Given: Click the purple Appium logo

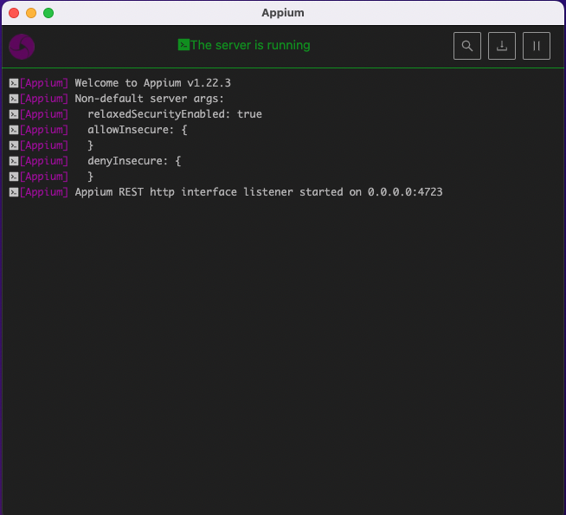Looking at the screenshot, I should click(22, 47).
